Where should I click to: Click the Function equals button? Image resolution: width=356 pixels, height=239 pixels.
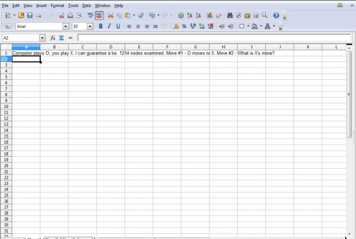pyautogui.click(x=71, y=38)
